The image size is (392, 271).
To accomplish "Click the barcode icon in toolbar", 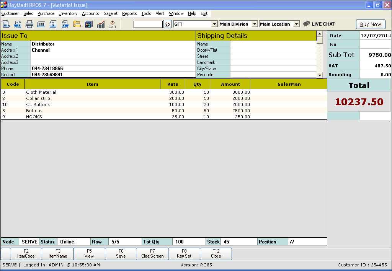I will [41, 24].
